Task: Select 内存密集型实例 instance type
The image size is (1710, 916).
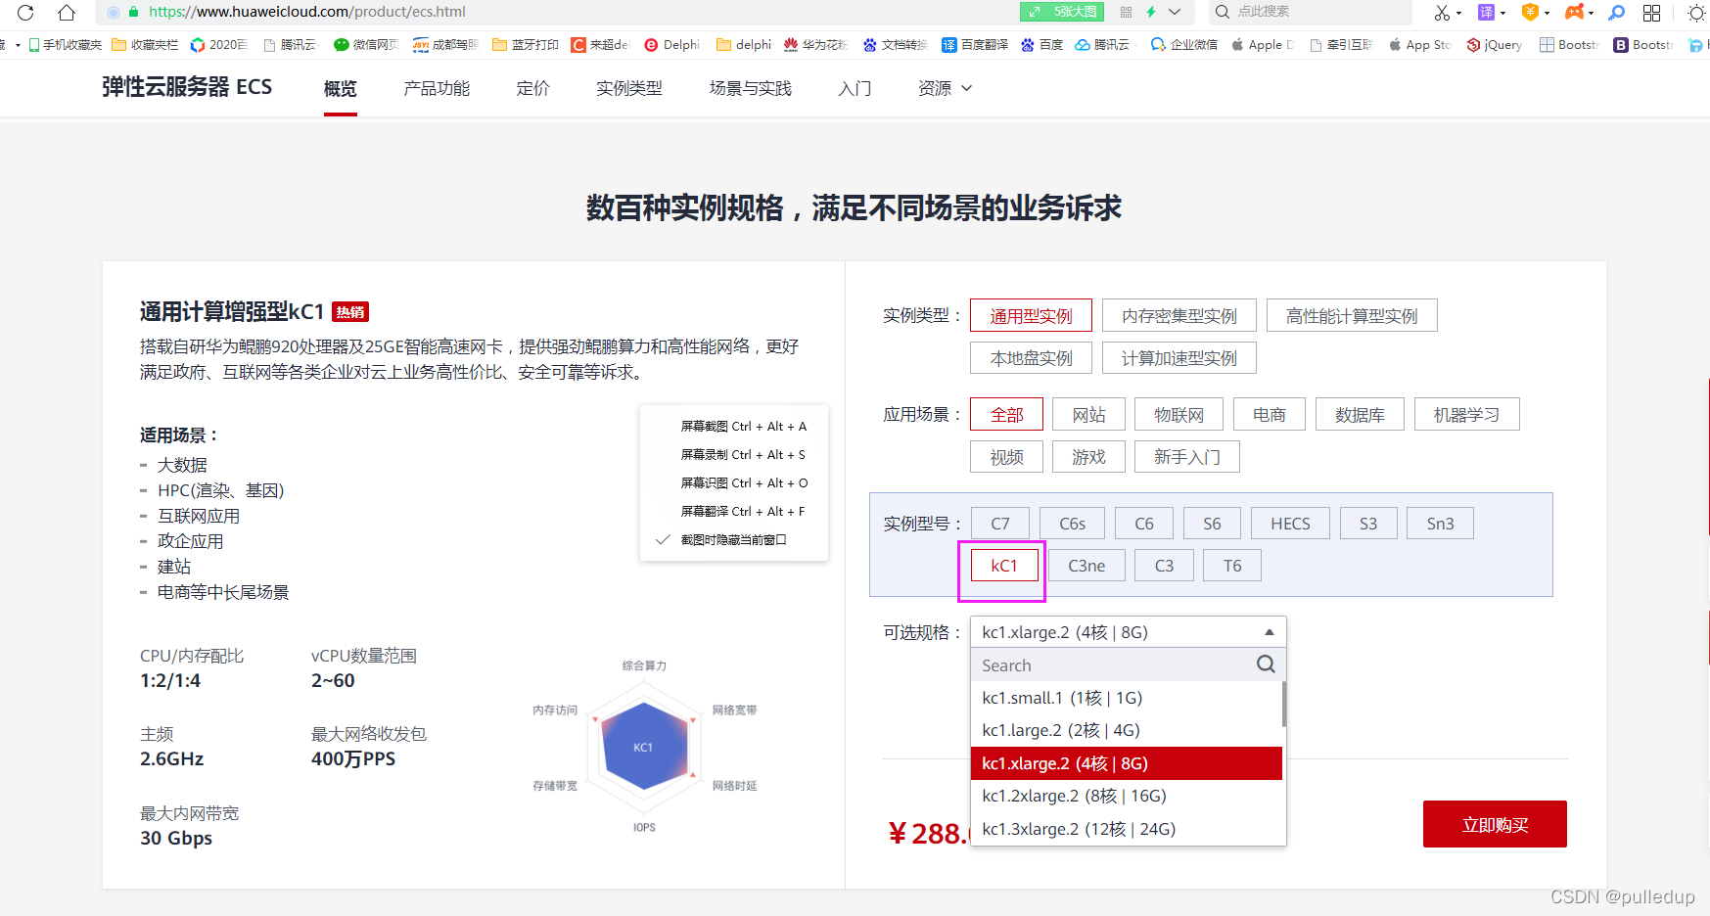Action: [x=1179, y=316]
